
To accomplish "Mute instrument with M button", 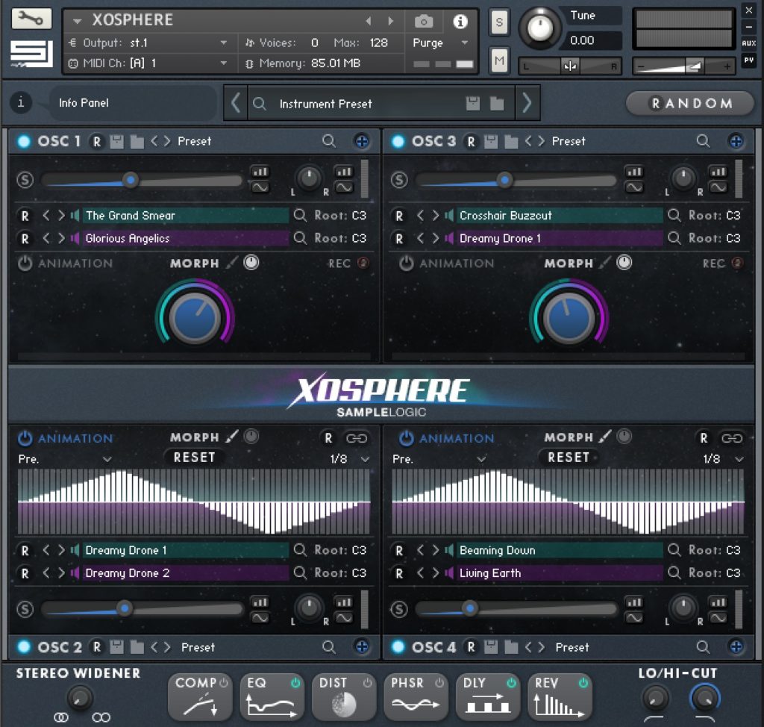I will tap(499, 60).
